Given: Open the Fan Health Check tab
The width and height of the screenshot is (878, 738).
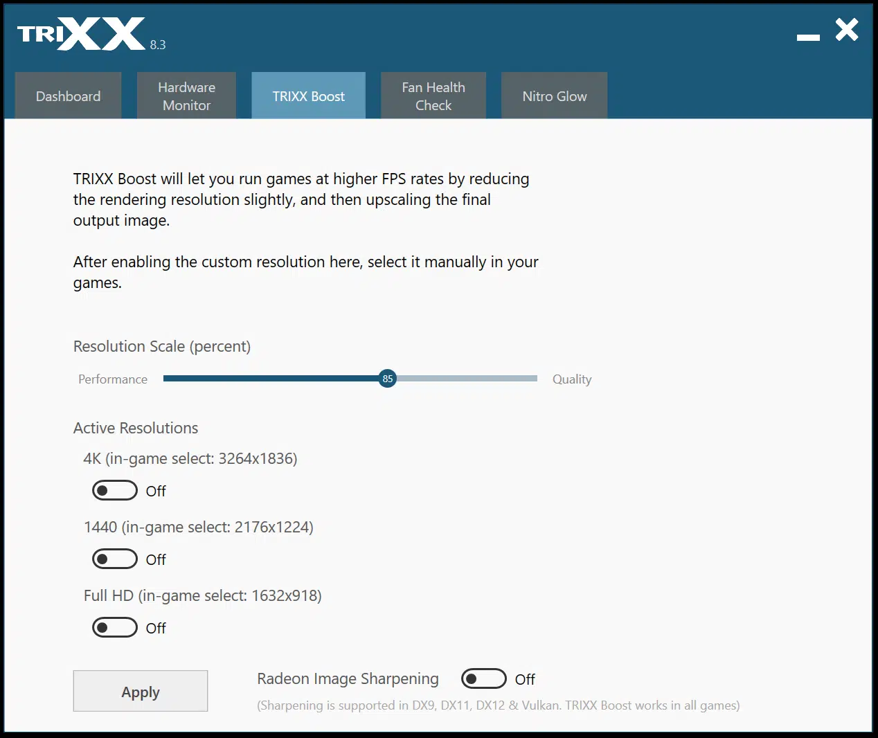Looking at the screenshot, I should 433,96.
